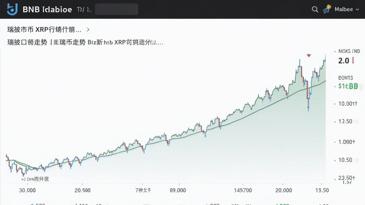
Task: Click the 20.000 x-axis label
Action: 283,190
